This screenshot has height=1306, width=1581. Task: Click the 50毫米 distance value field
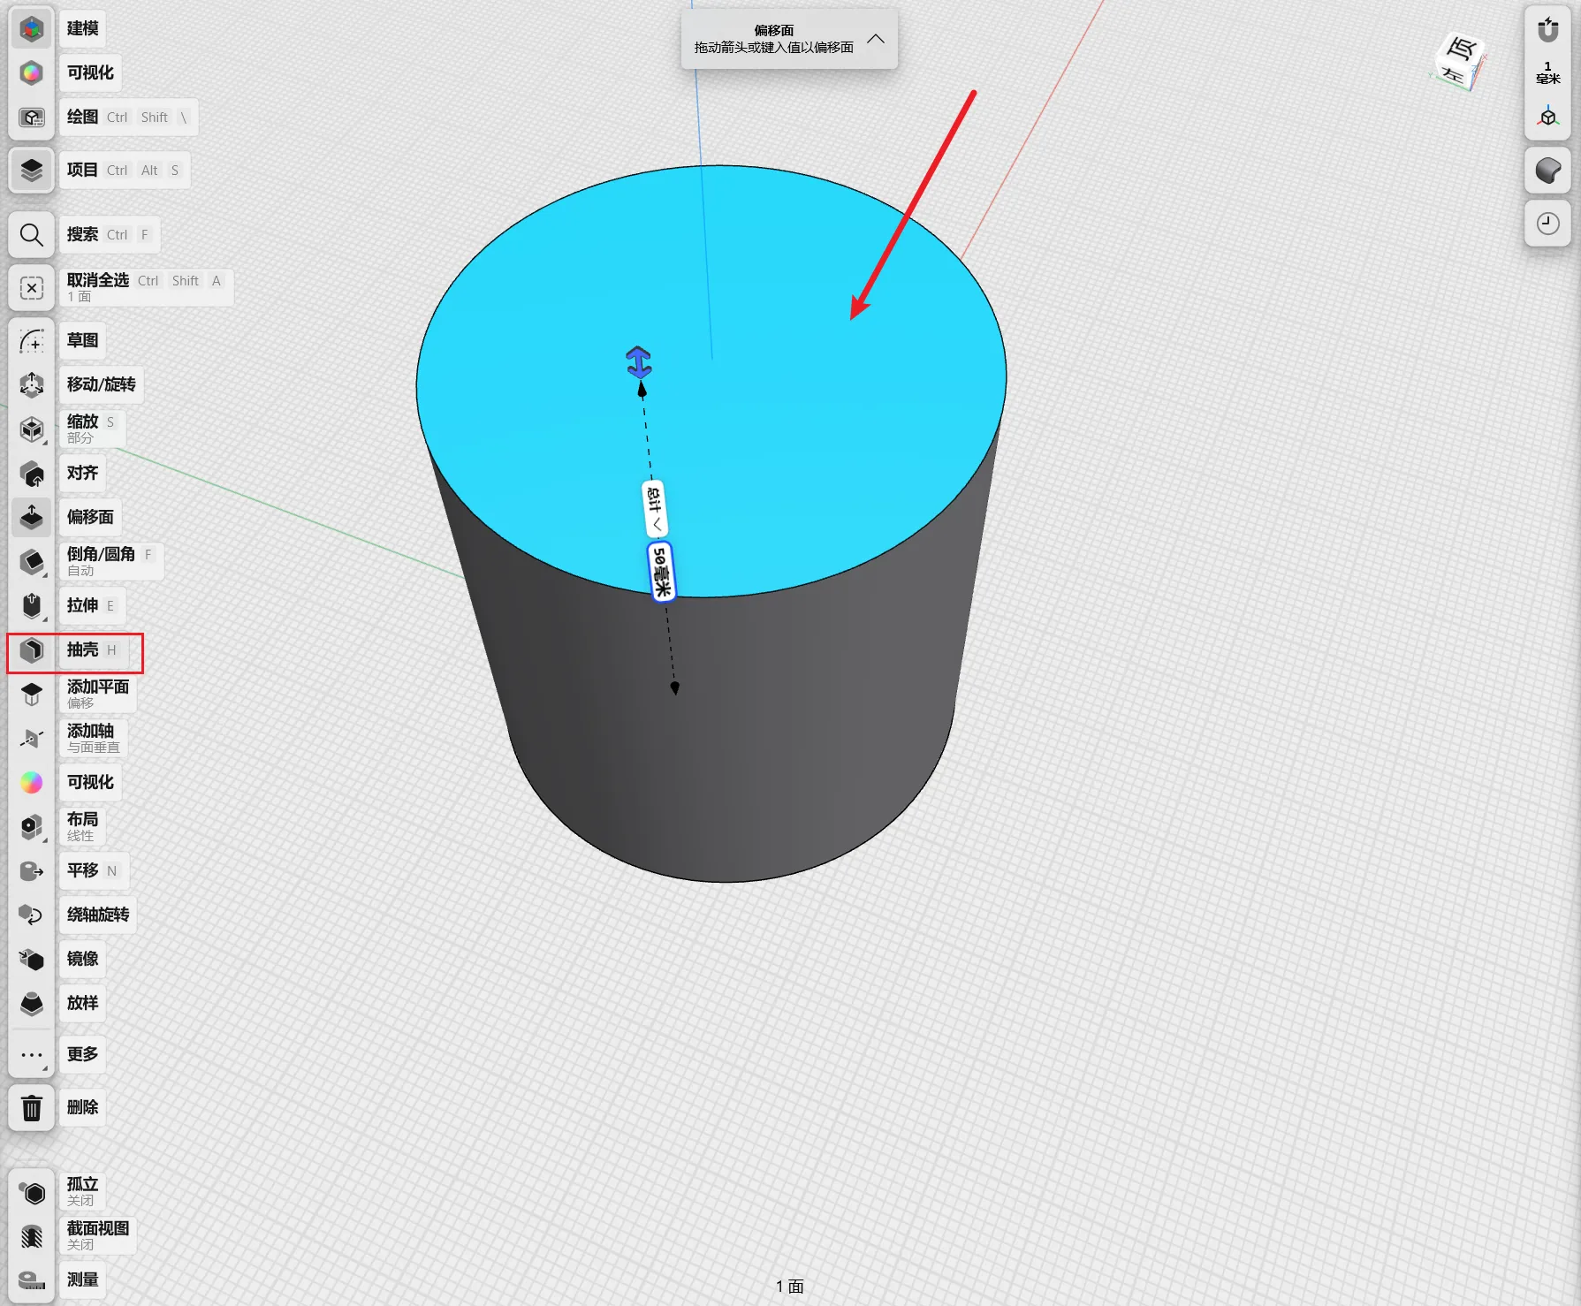coord(661,571)
